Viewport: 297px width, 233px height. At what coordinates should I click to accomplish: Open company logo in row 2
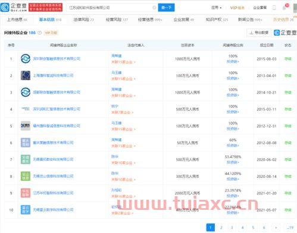pyautogui.click(x=26, y=75)
